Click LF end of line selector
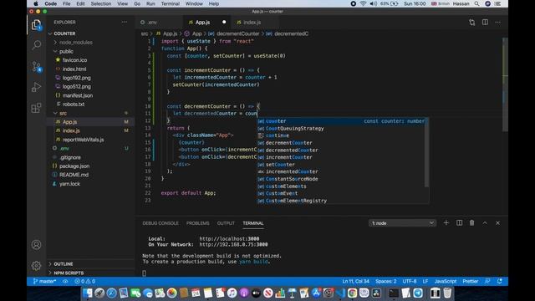Viewport: 535px width, 301px height. pyautogui.click(x=425, y=281)
